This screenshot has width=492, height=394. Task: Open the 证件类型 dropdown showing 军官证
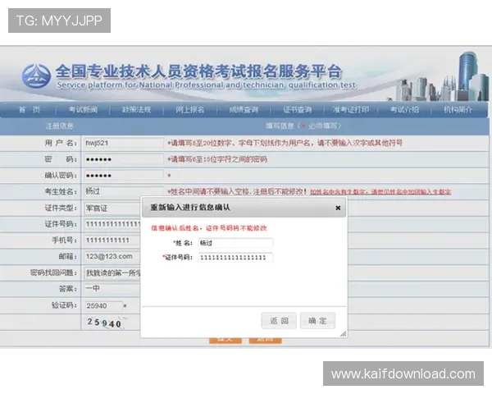[112, 208]
